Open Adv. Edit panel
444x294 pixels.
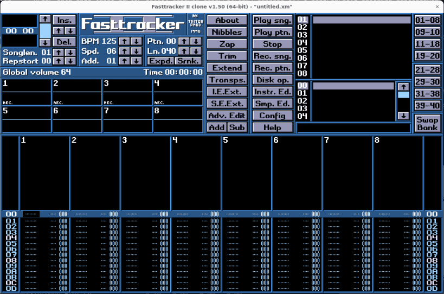(227, 116)
